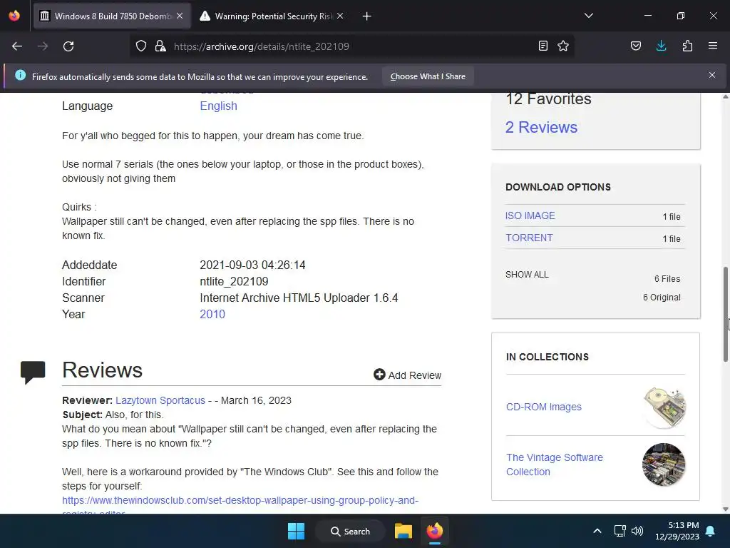This screenshot has height=548, width=730.
Task: Click scrollbar down arrow
Action: click(x=725, y=509)
